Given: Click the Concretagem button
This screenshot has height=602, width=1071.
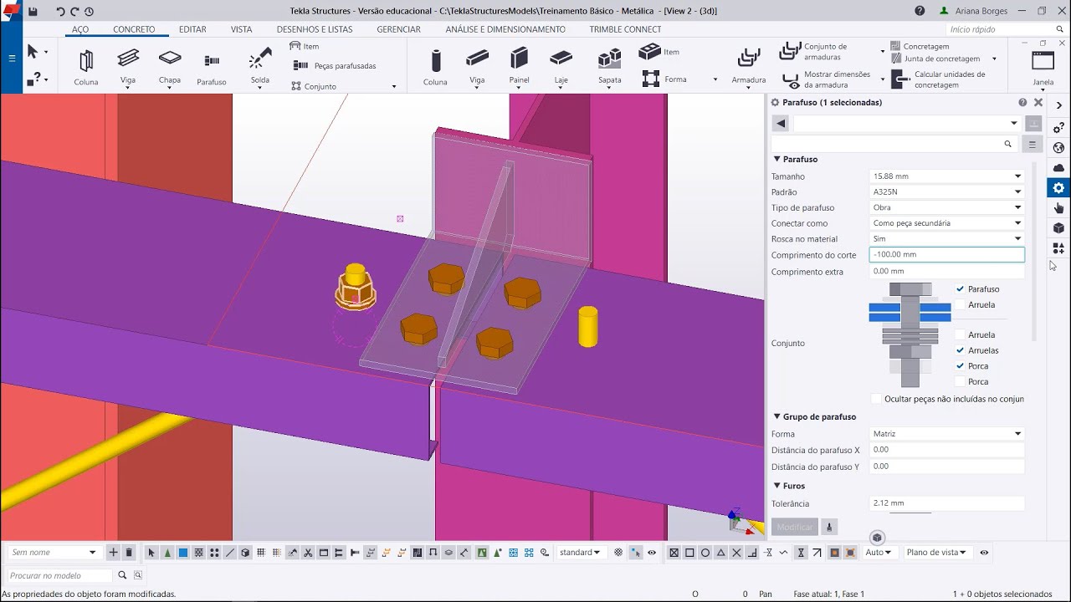Looking at the screenshot, I should (920, 46).
